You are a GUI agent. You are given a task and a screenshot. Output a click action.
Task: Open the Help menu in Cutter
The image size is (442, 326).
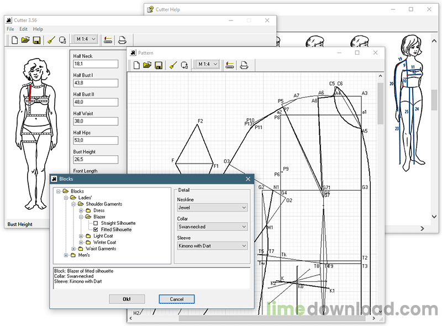pos(38,29)
